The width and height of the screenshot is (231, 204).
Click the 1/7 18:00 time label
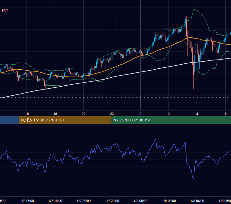(x=55, y=201)
